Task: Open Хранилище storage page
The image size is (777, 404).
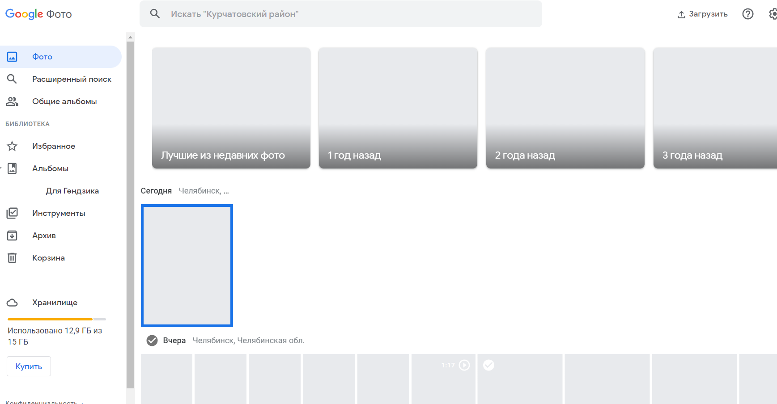Action: point(61,303)
